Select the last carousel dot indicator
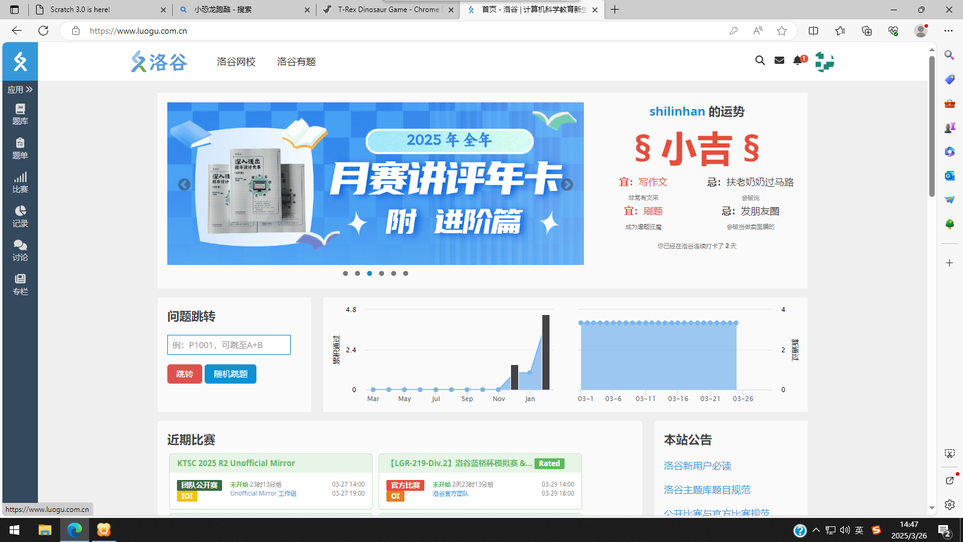 click(x=406, y=273)
